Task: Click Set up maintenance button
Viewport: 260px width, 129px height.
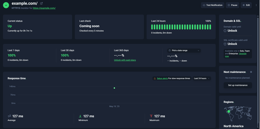Action: 238,85
